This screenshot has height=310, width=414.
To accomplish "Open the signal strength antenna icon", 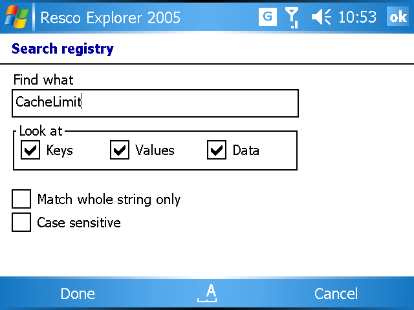I will (x=292, y=17).
